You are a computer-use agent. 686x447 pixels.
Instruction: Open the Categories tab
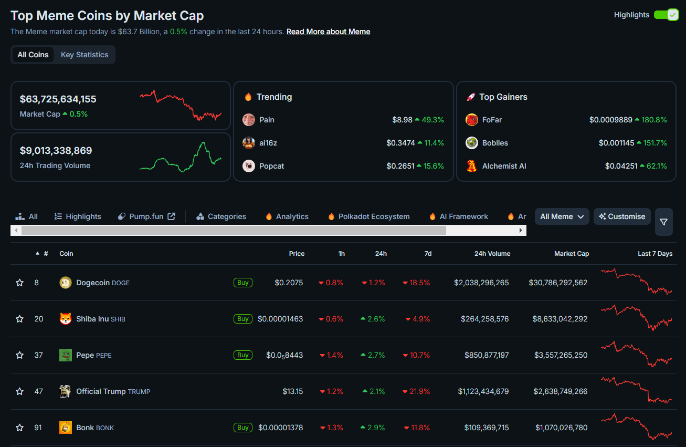click(221, 216)
